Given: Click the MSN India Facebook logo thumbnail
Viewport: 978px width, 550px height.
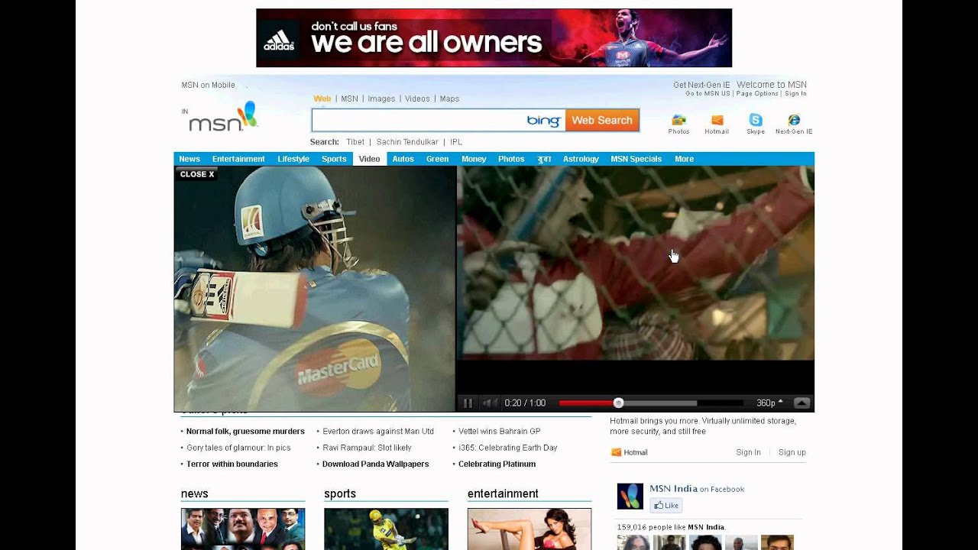Looking at the screenshot, I should (x=630, y=497).
